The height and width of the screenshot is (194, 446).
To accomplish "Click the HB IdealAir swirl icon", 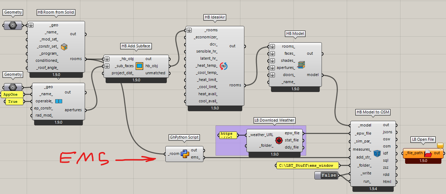I will [224, 65].
